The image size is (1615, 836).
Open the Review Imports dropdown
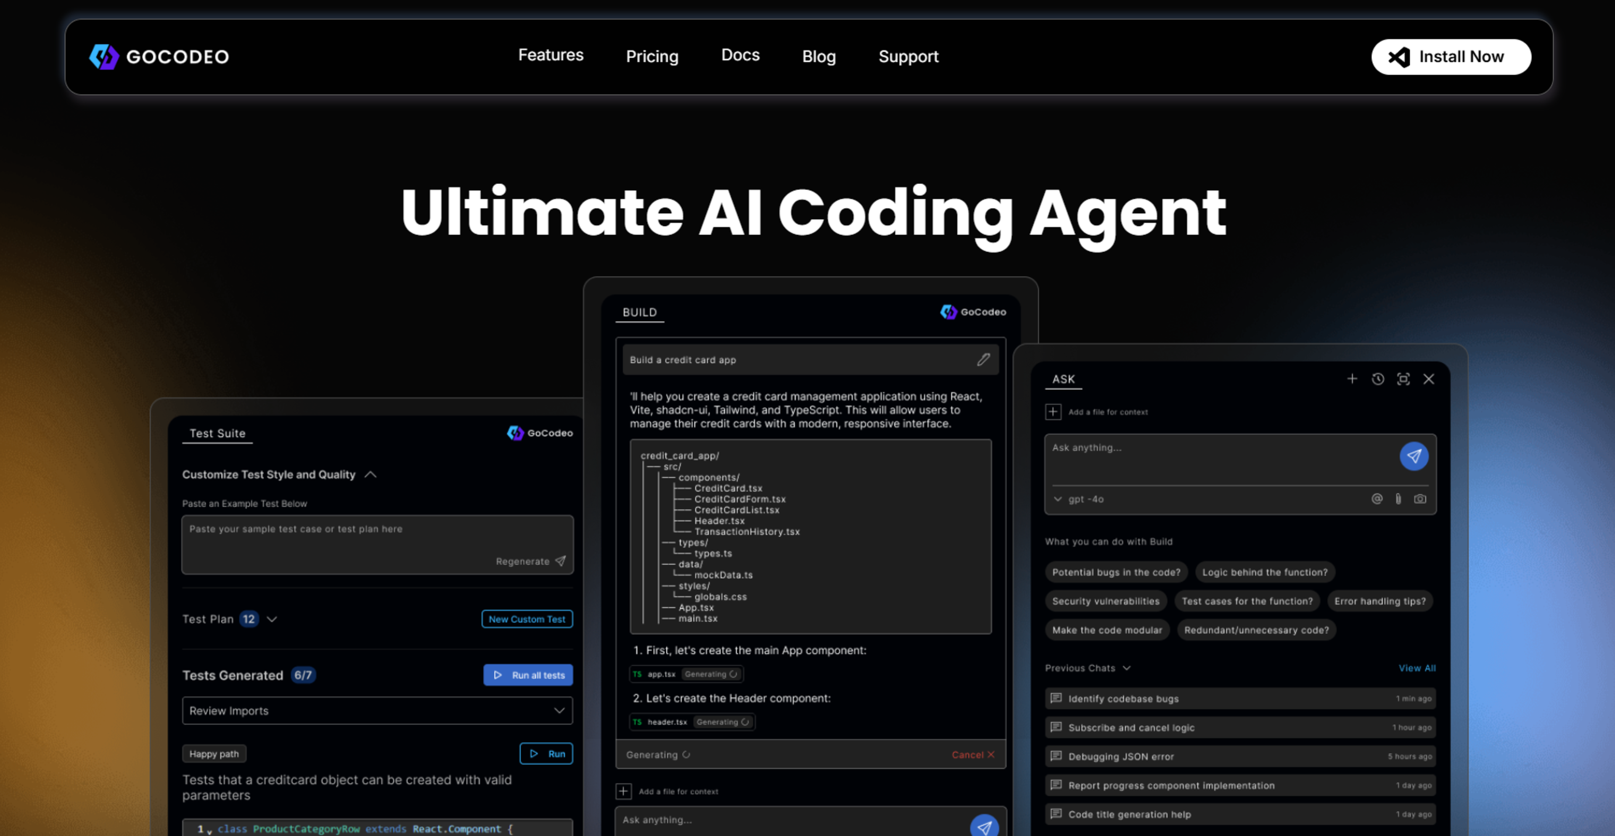click(377, 711)
